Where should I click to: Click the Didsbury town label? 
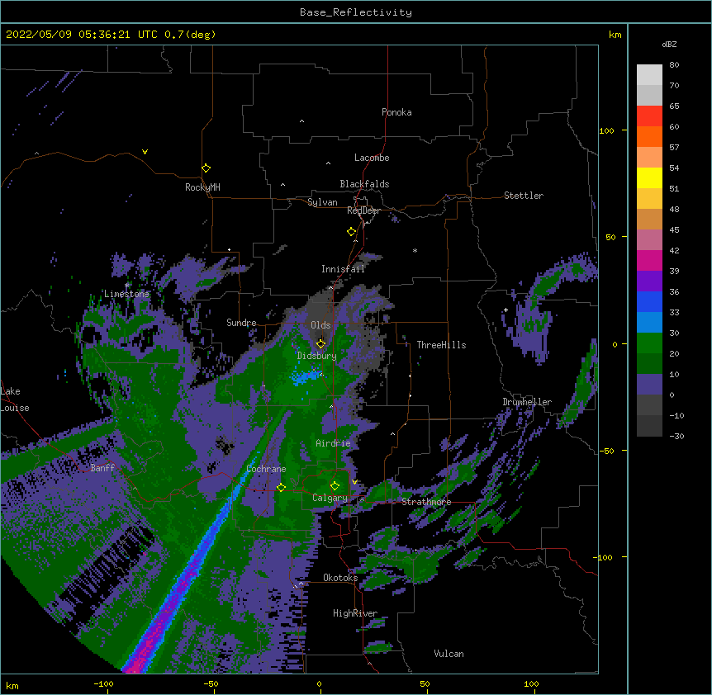coord(317,356)
